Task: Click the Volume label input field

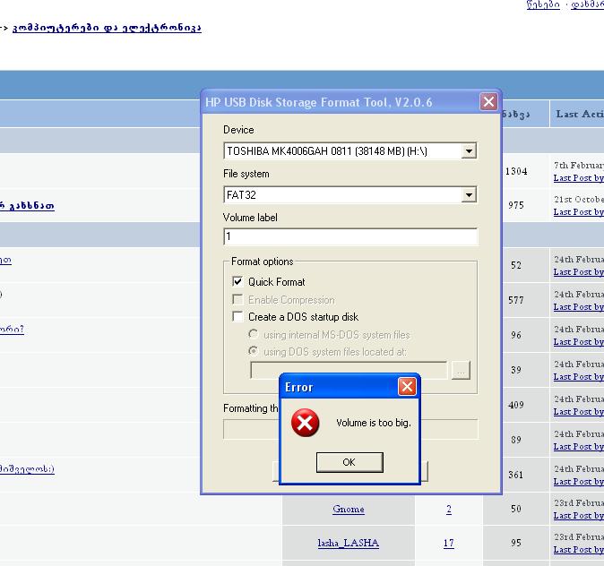Action: [x=350, y=236]
